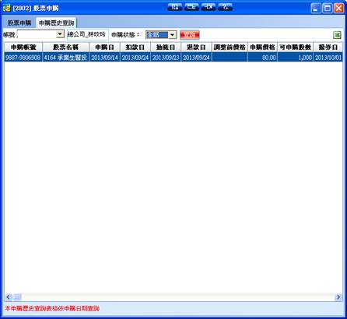347x319 pixels.
Task: Sort by the 申購日 column header
Action: tap(104, 47)
